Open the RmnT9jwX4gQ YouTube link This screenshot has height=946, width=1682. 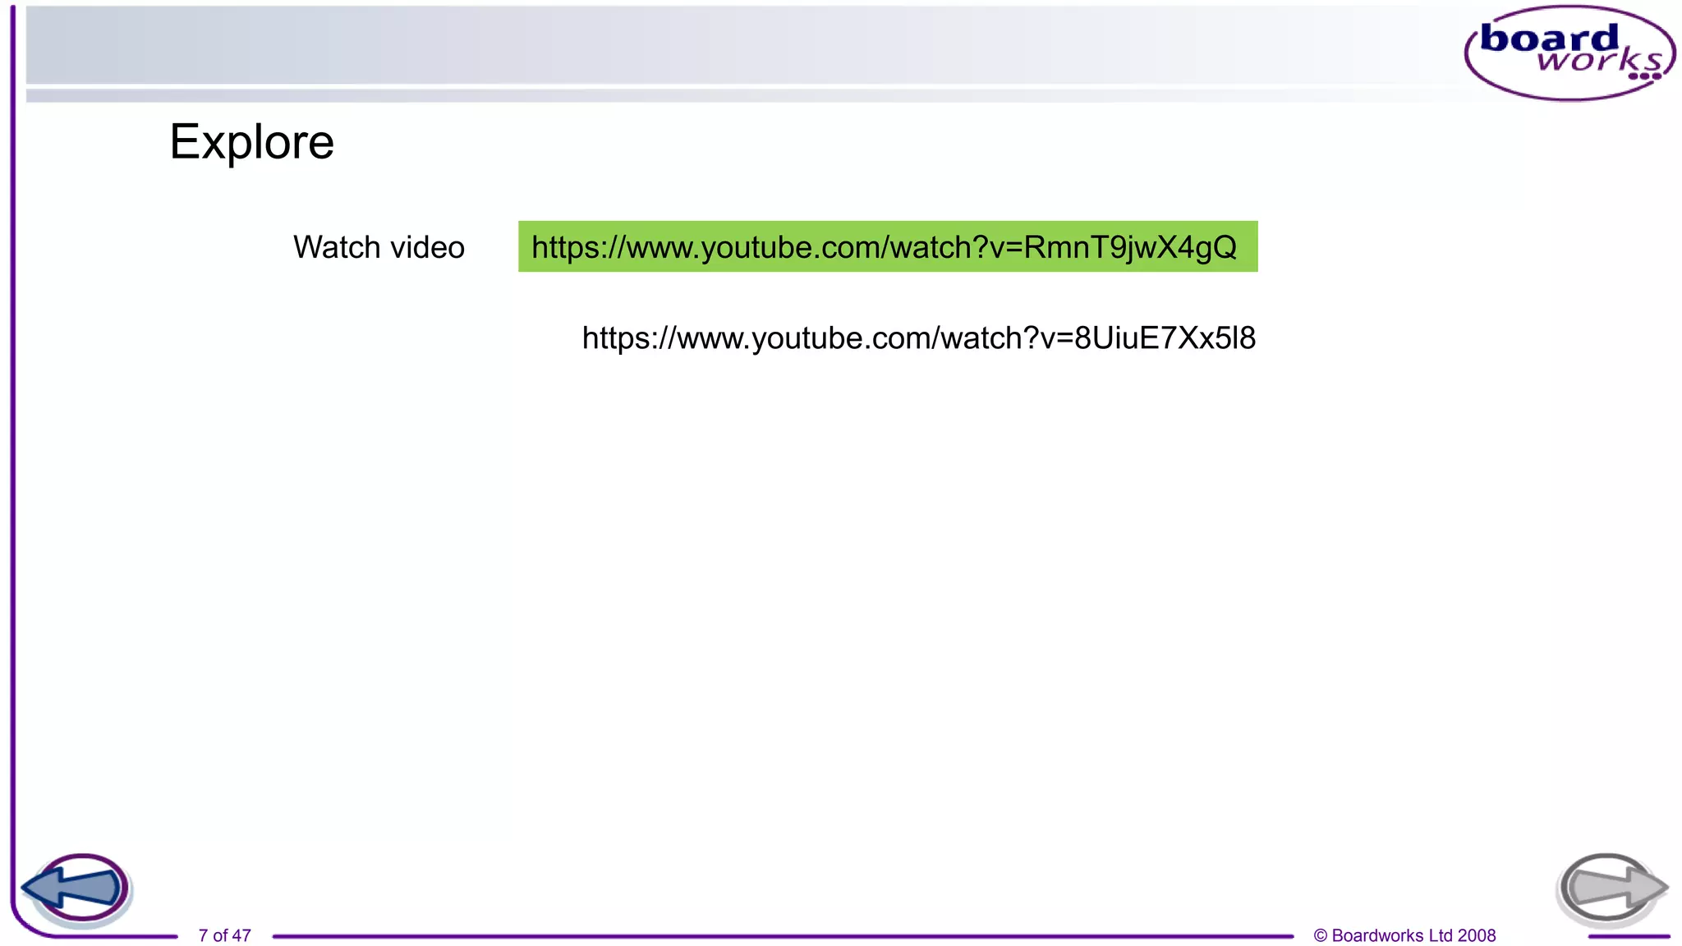tap(884, 247)
